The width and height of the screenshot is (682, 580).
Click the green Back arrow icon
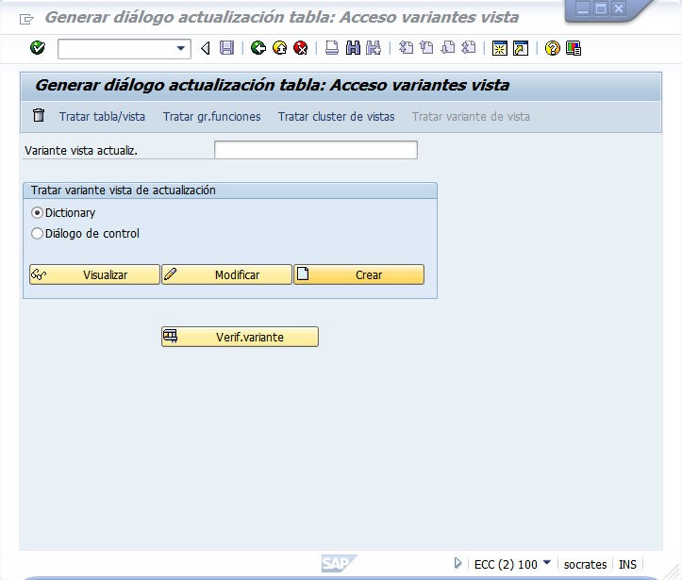tap(258, 48)
